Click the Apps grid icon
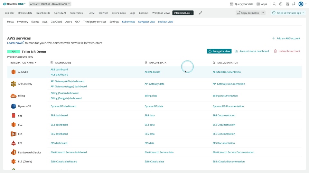Image resolution: width=309 pixels, height=173 pixels. point(258,4)
